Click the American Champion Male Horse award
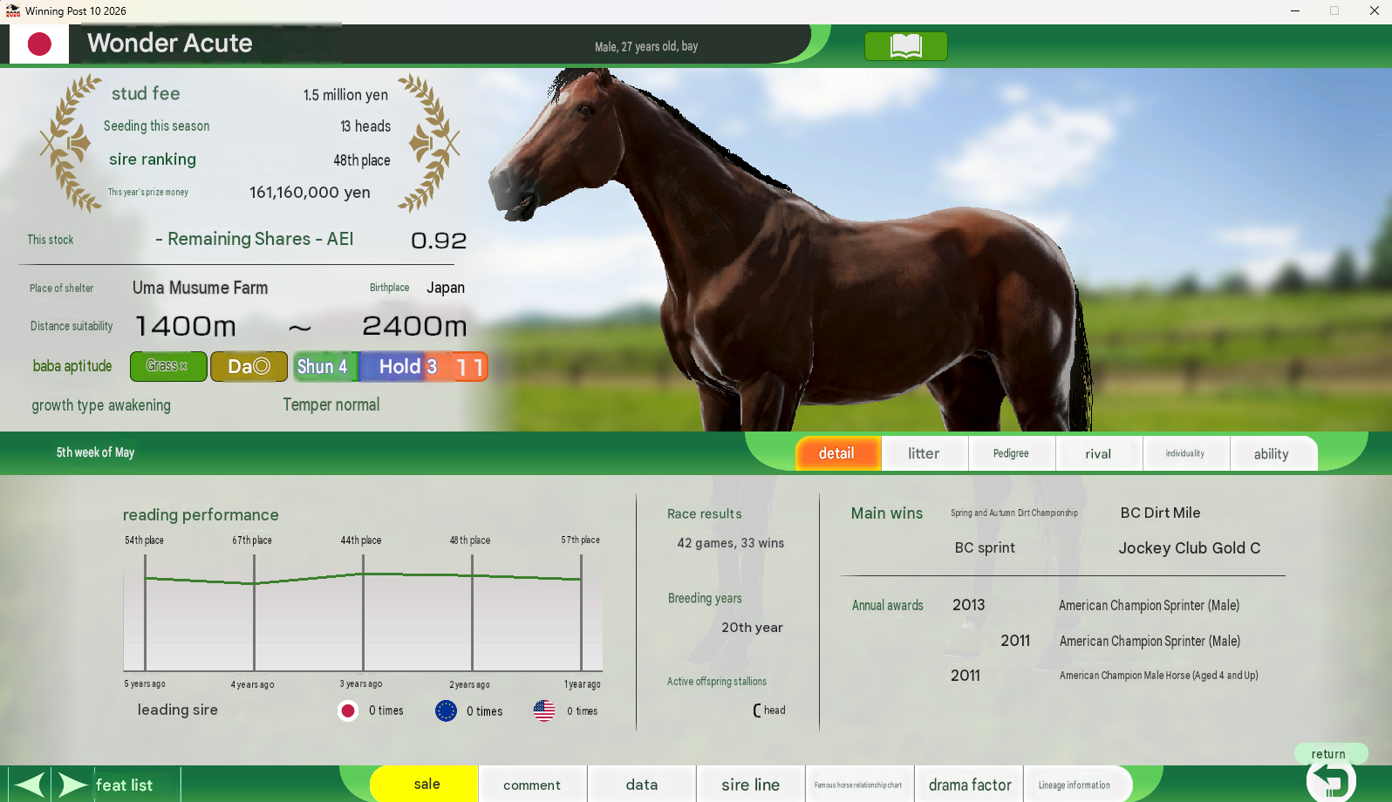 click(x=1159, y=676)
